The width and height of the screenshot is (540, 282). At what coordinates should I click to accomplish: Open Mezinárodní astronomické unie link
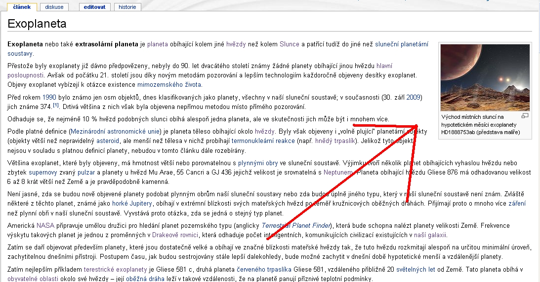pos(115,131)
